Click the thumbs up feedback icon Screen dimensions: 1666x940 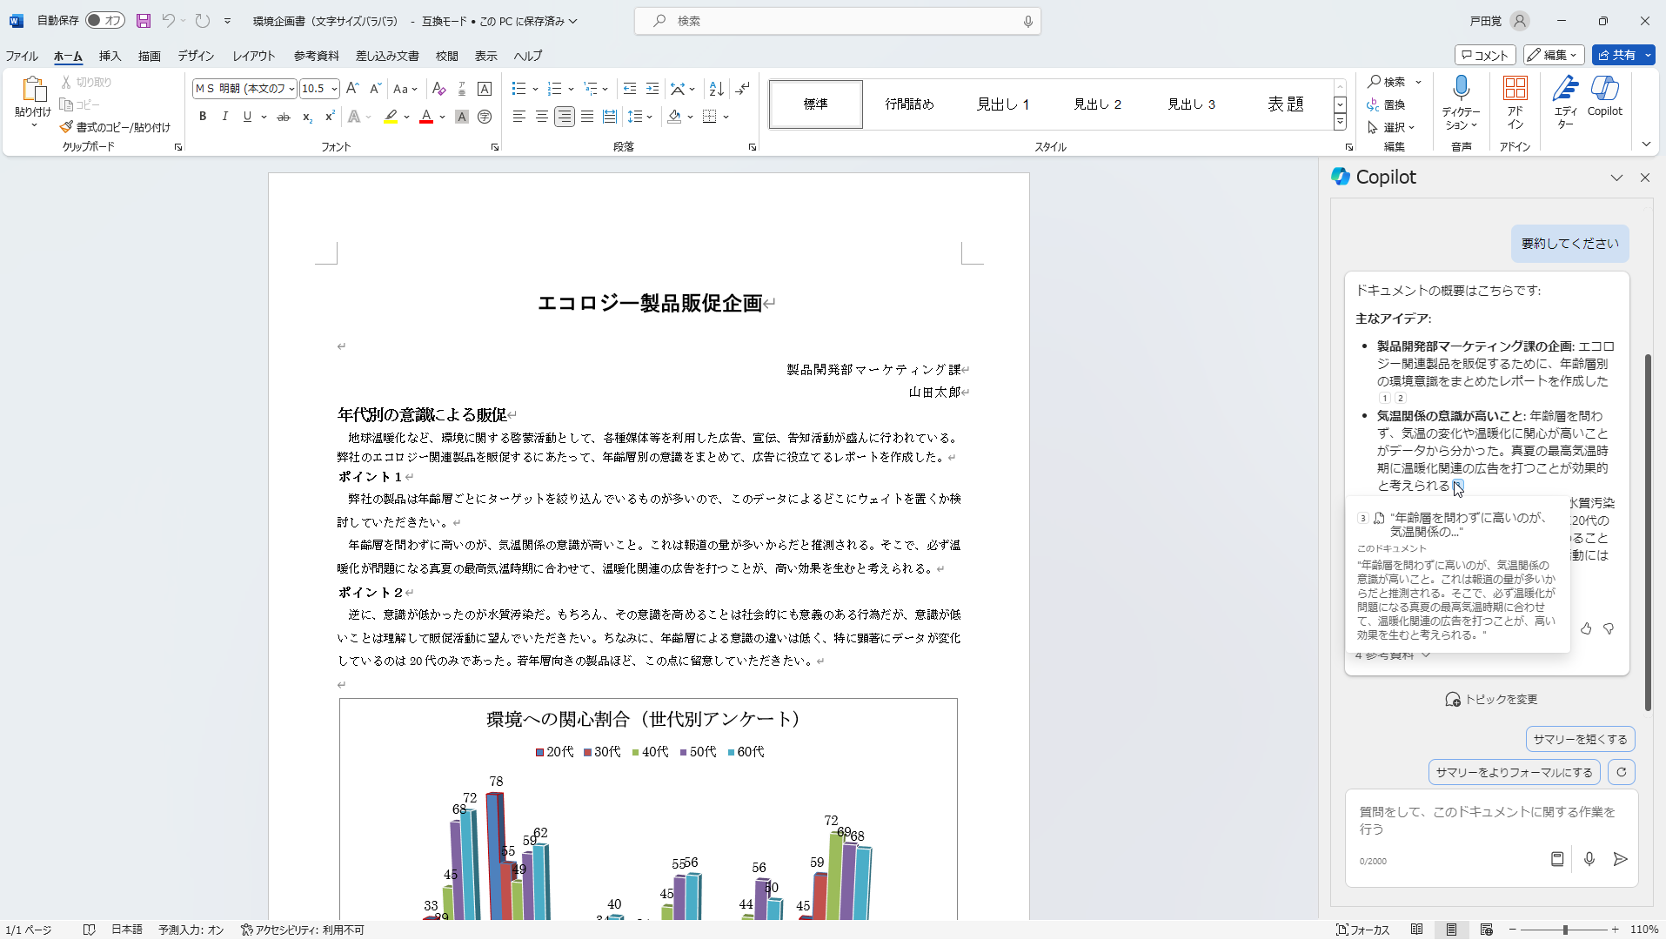[1586, 628]
